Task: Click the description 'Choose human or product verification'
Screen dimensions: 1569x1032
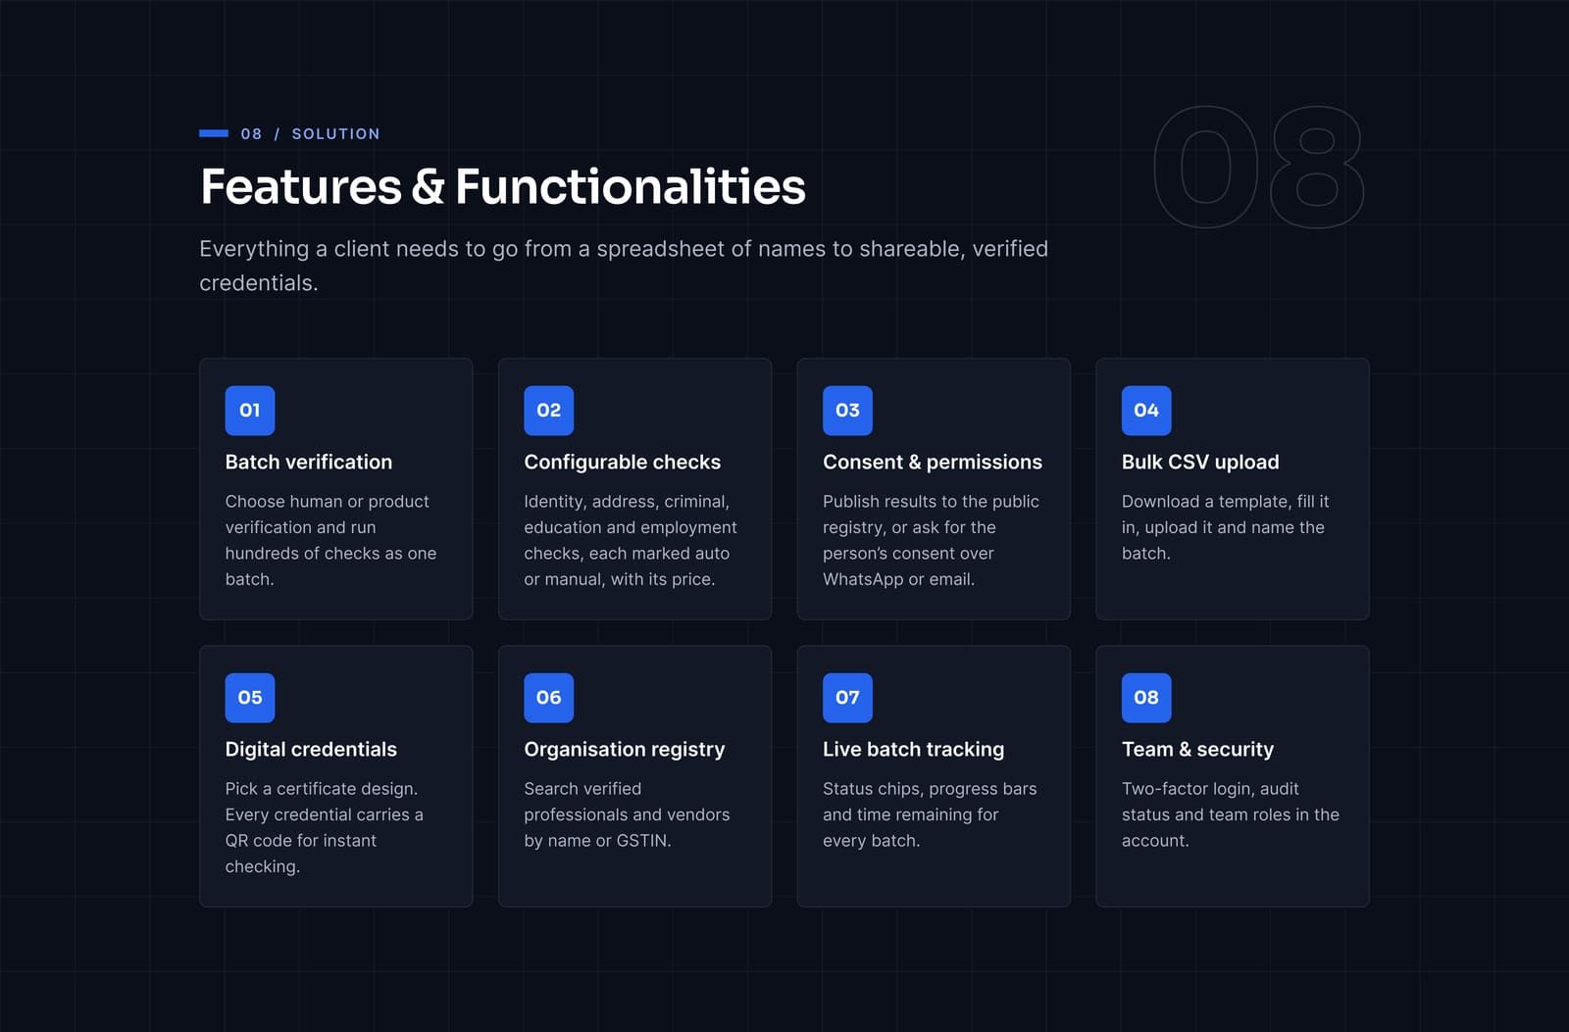Action: point(330,540)
